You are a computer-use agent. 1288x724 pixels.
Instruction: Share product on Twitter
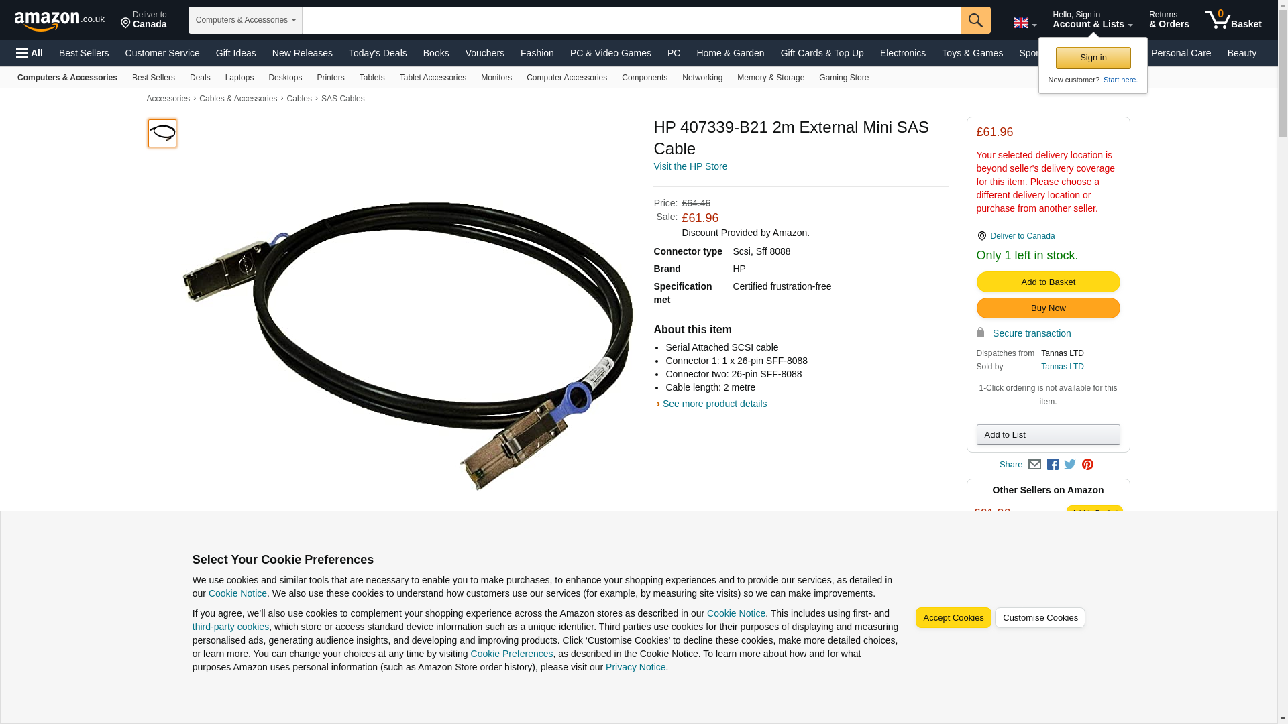coord(1070,465)
